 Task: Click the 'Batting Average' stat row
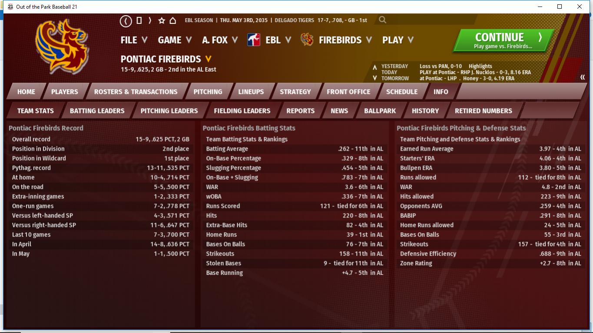(x=295, y=149)
